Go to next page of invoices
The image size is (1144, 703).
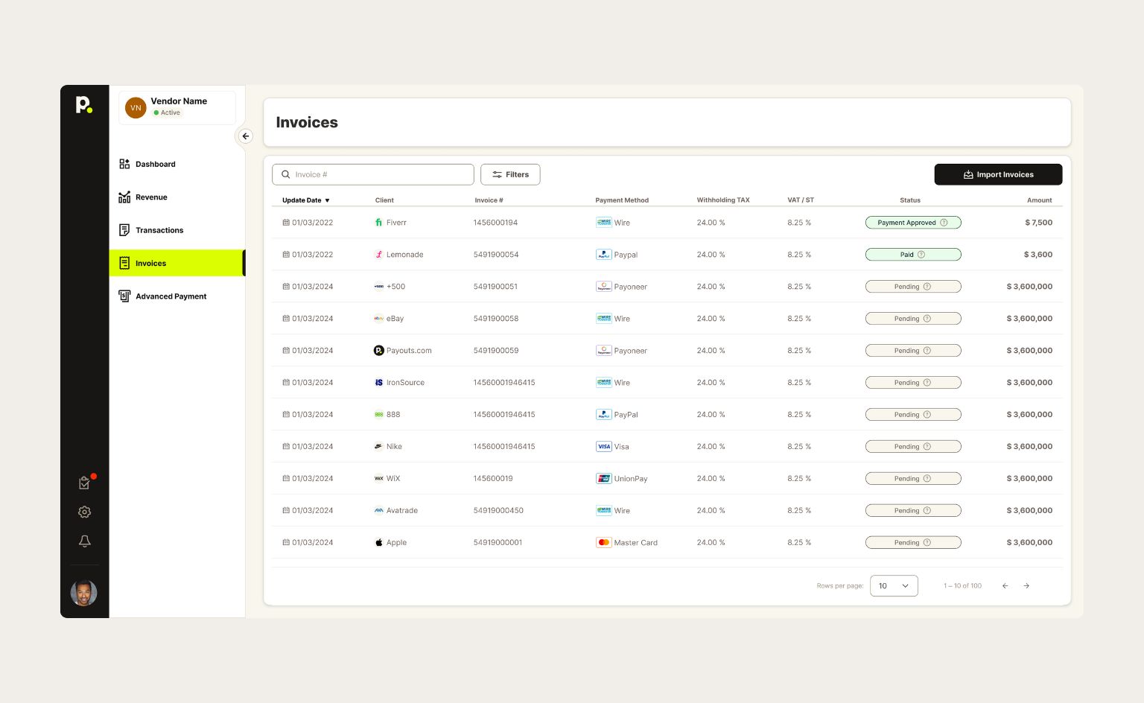[1026, 586]
